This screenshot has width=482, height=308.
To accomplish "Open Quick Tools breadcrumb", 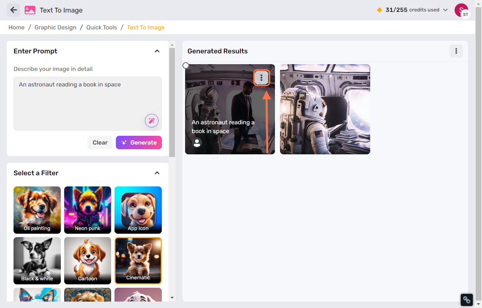I will (102, 27).
